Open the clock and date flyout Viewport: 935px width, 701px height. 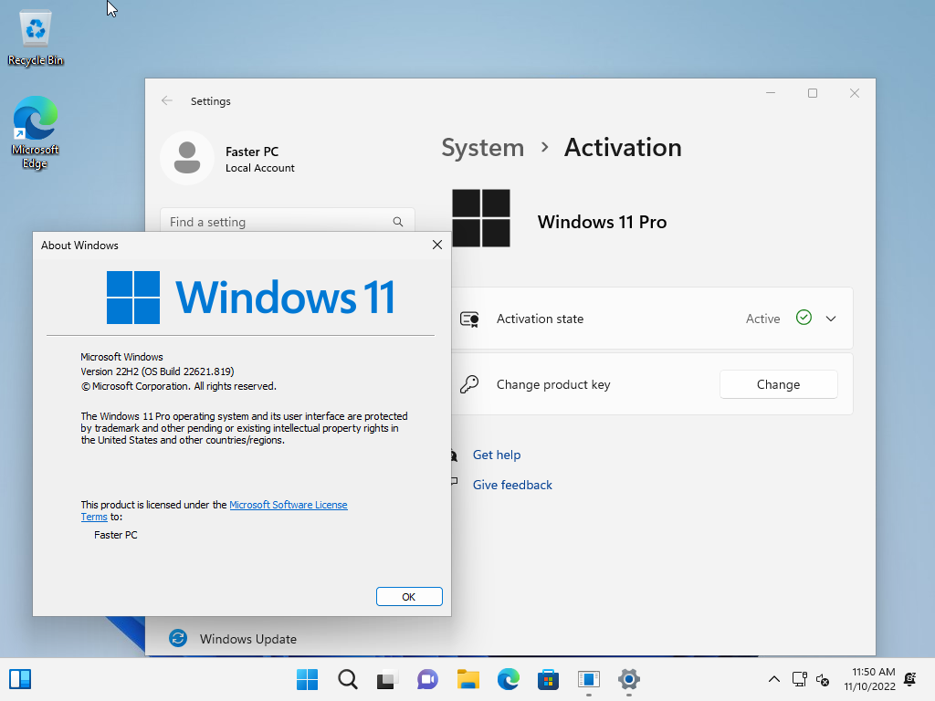pos(869,679)
